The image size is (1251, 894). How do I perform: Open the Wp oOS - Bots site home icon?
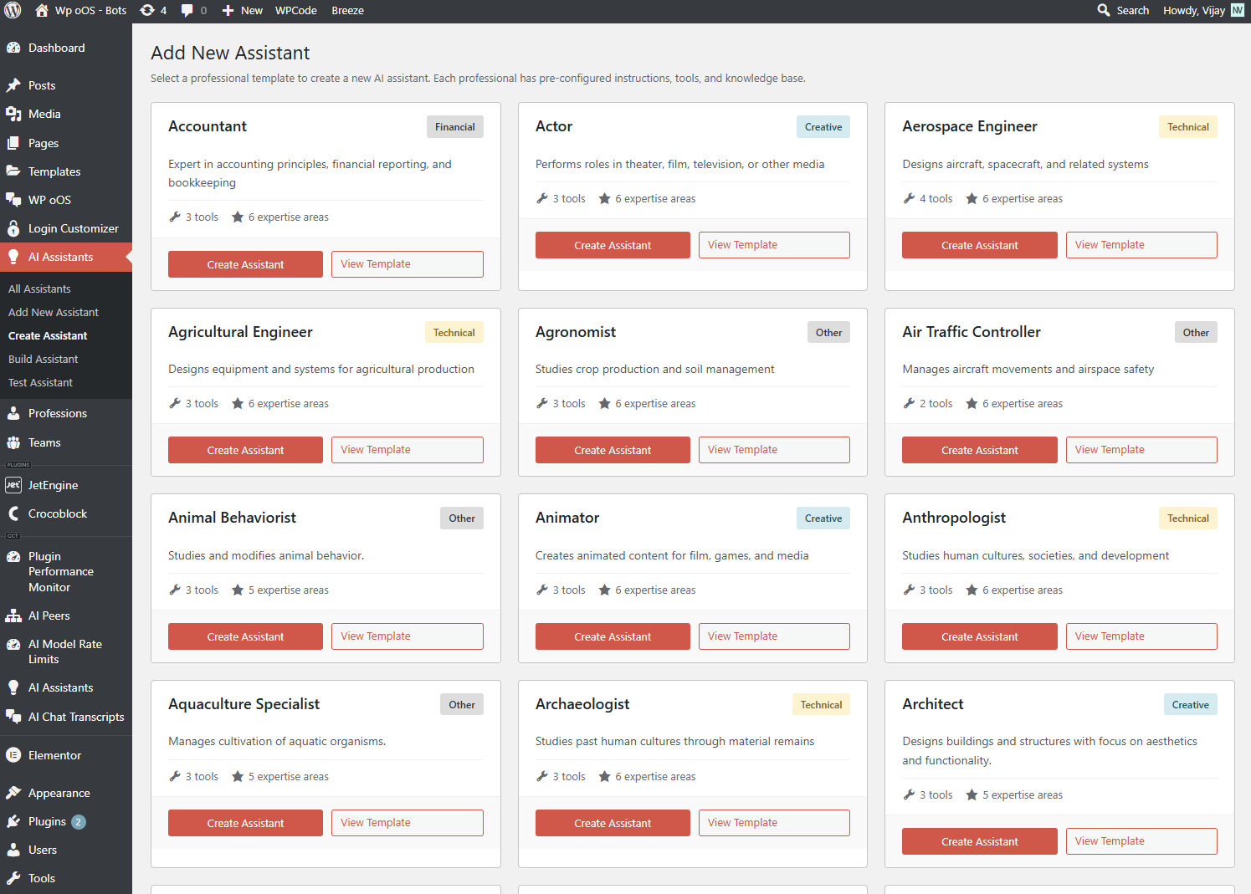41,10
